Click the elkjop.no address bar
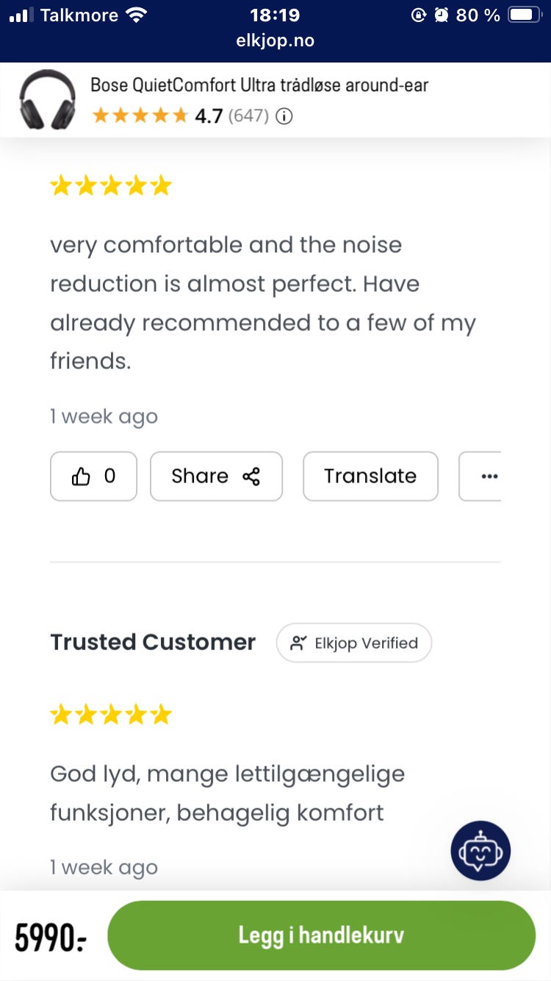 [275, 41]
